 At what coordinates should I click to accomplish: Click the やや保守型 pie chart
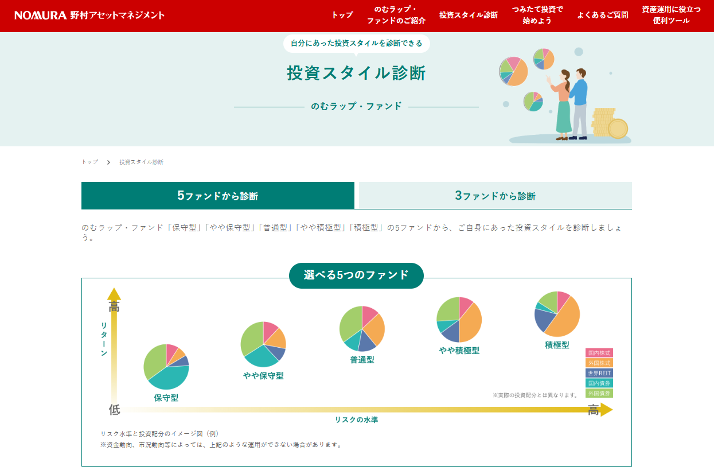pos(263,344)
